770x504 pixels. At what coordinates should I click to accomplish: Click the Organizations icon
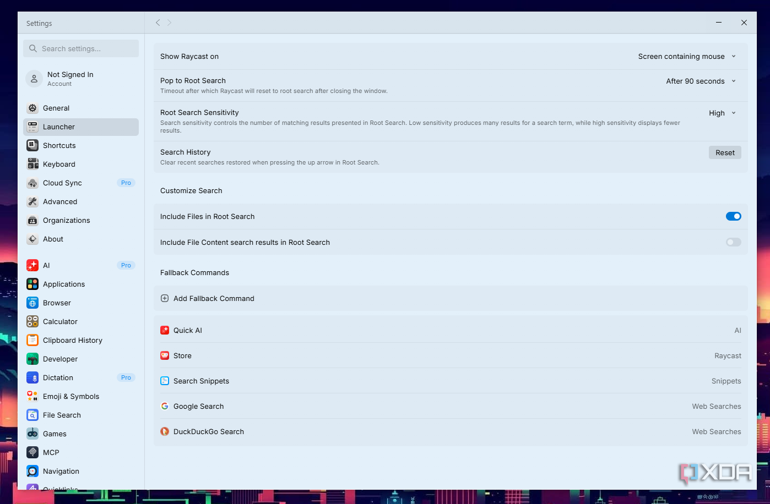[x=32, y=221]
